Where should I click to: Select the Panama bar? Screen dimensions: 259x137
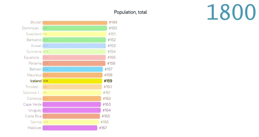click(74, 63)
